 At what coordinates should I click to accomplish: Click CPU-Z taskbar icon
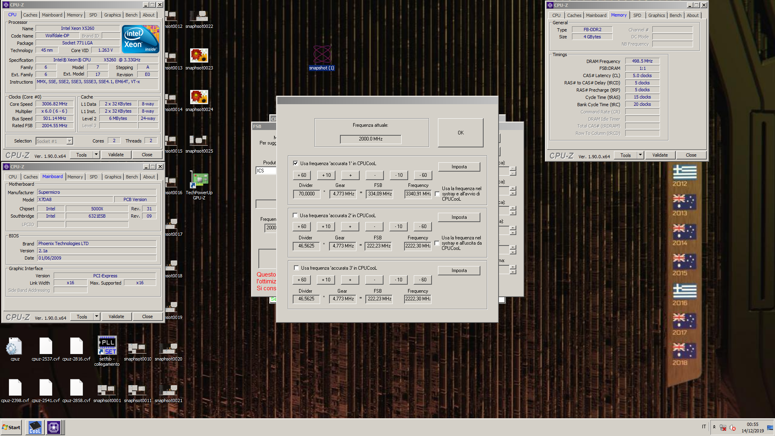coord(53,427)
